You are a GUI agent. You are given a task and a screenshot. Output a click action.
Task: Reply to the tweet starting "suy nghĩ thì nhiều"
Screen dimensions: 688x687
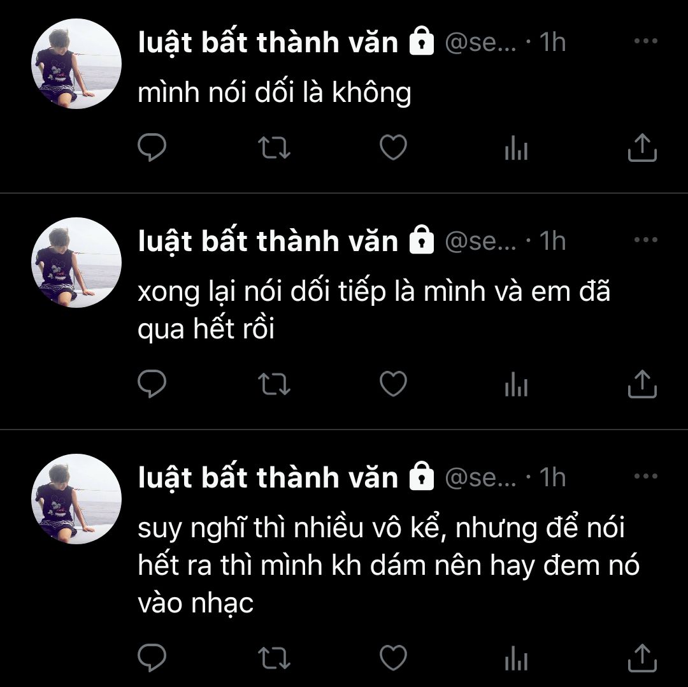click(152, 657)
